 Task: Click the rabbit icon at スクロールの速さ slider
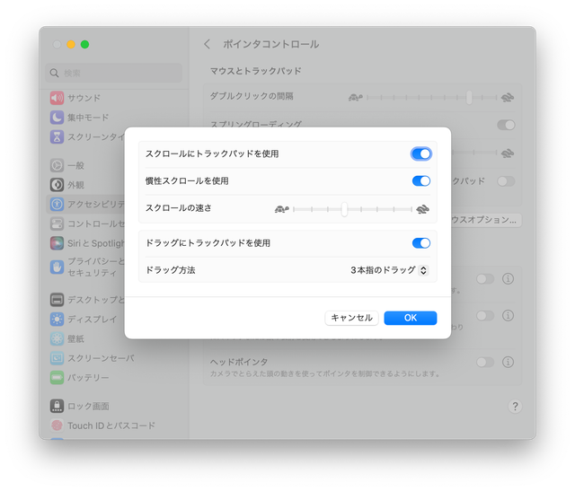422,209
